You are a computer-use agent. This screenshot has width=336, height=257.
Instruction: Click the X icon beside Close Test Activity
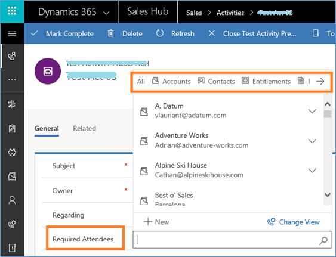212,33
